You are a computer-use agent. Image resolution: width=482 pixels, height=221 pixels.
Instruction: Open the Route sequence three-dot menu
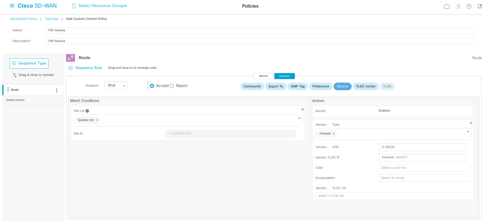click(57, 90)
